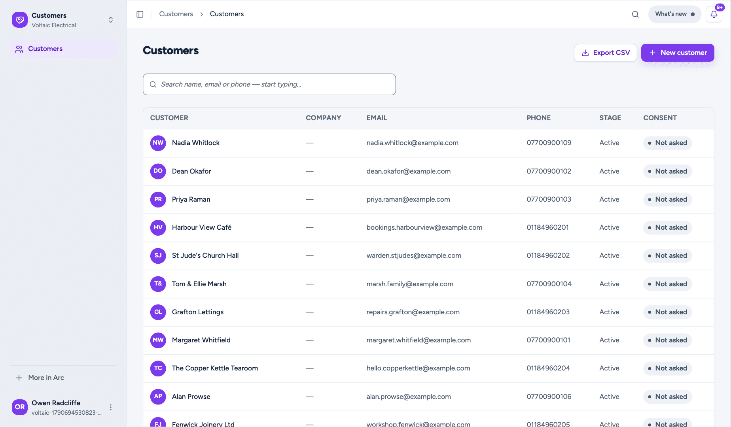Click the CONSENT column header
This screenshot has height=427, width=731.
point(660,118)
